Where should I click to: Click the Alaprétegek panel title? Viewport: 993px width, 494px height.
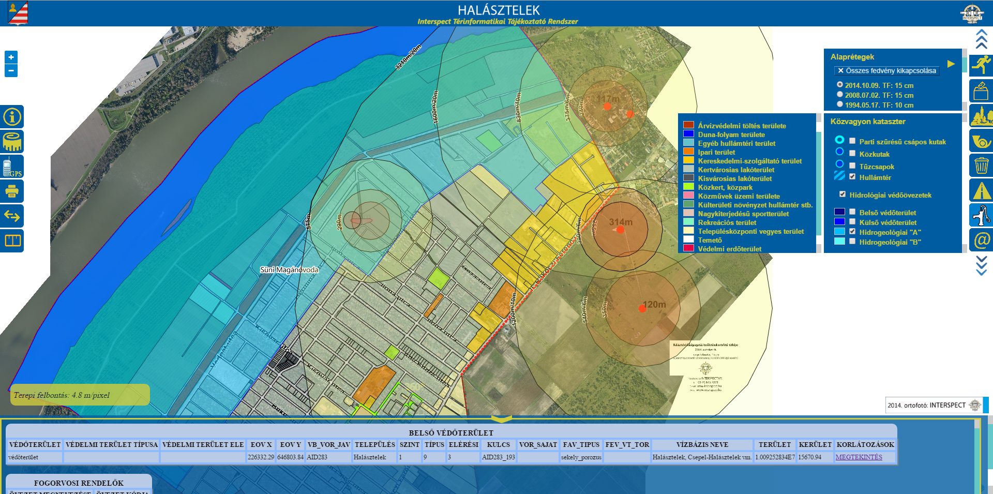tap(852, 57)
